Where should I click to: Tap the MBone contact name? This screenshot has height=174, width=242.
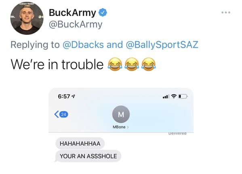119,127
